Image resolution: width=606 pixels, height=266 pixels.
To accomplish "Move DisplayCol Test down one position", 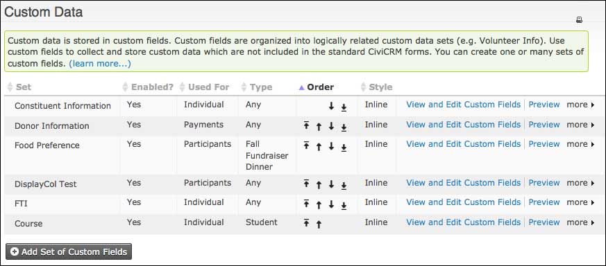I will 331,185.
